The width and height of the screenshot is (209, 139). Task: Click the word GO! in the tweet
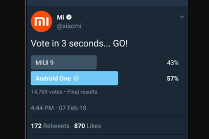120,44
